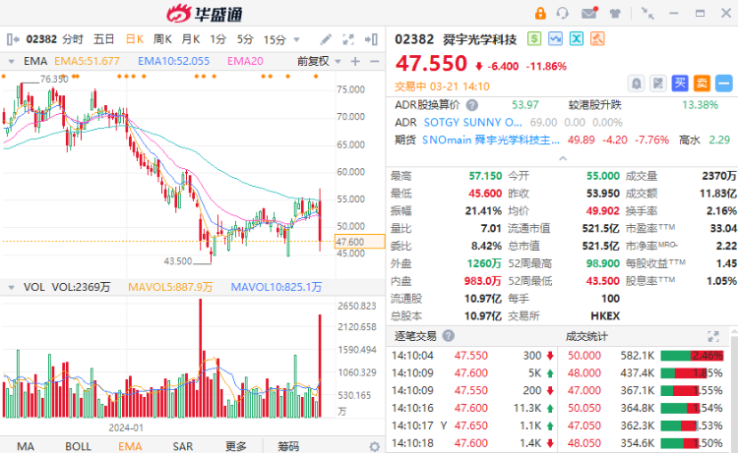Click EMA10:52.055 legend value

173,62
